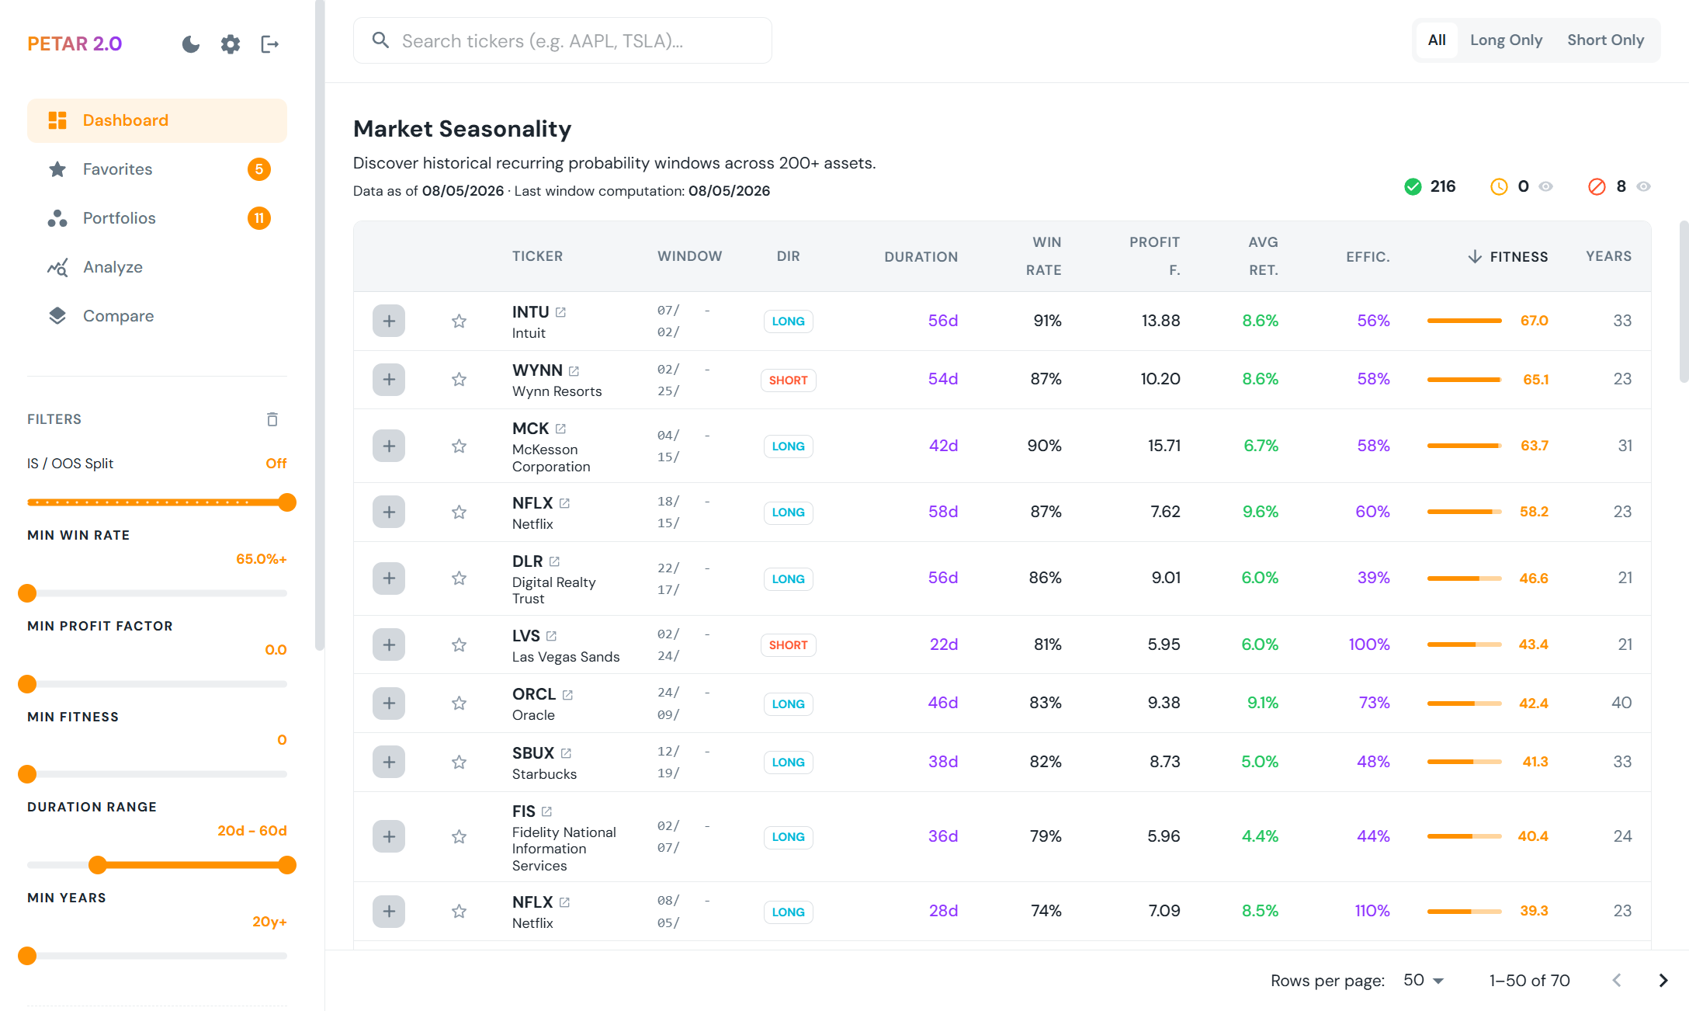This screenshot has height=1011, width=1689.
Task: Star the ORCL Oracle row
Action: click(x=460, y=703)
